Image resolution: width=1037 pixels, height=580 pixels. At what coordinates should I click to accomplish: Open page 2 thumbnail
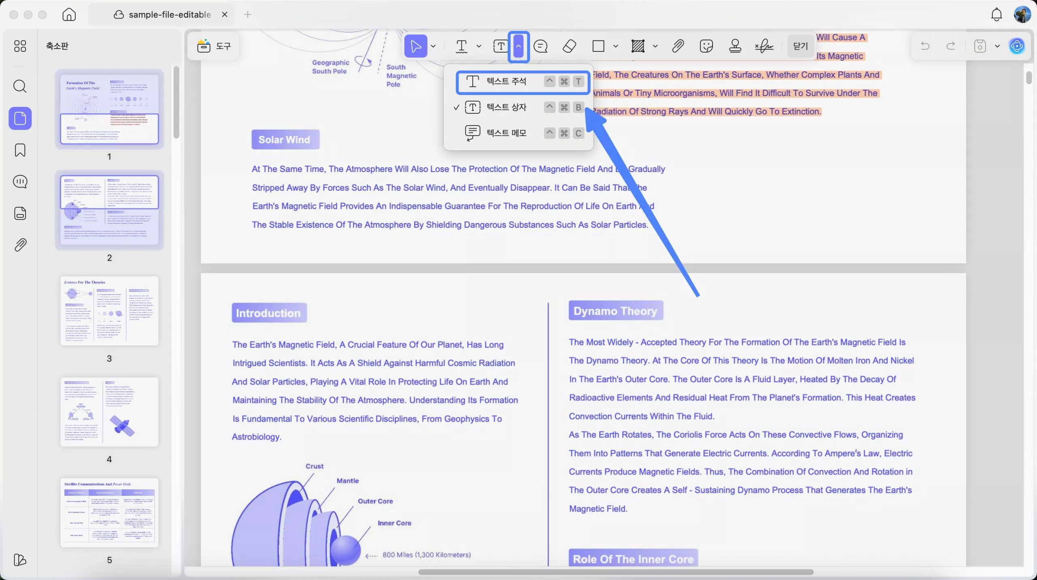point(109,210)
